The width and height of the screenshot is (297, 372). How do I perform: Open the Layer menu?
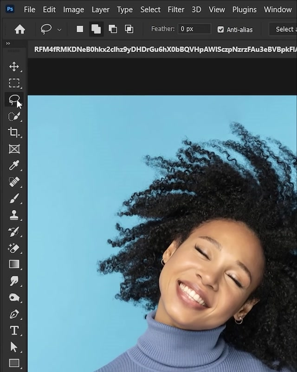pos(100,9)
